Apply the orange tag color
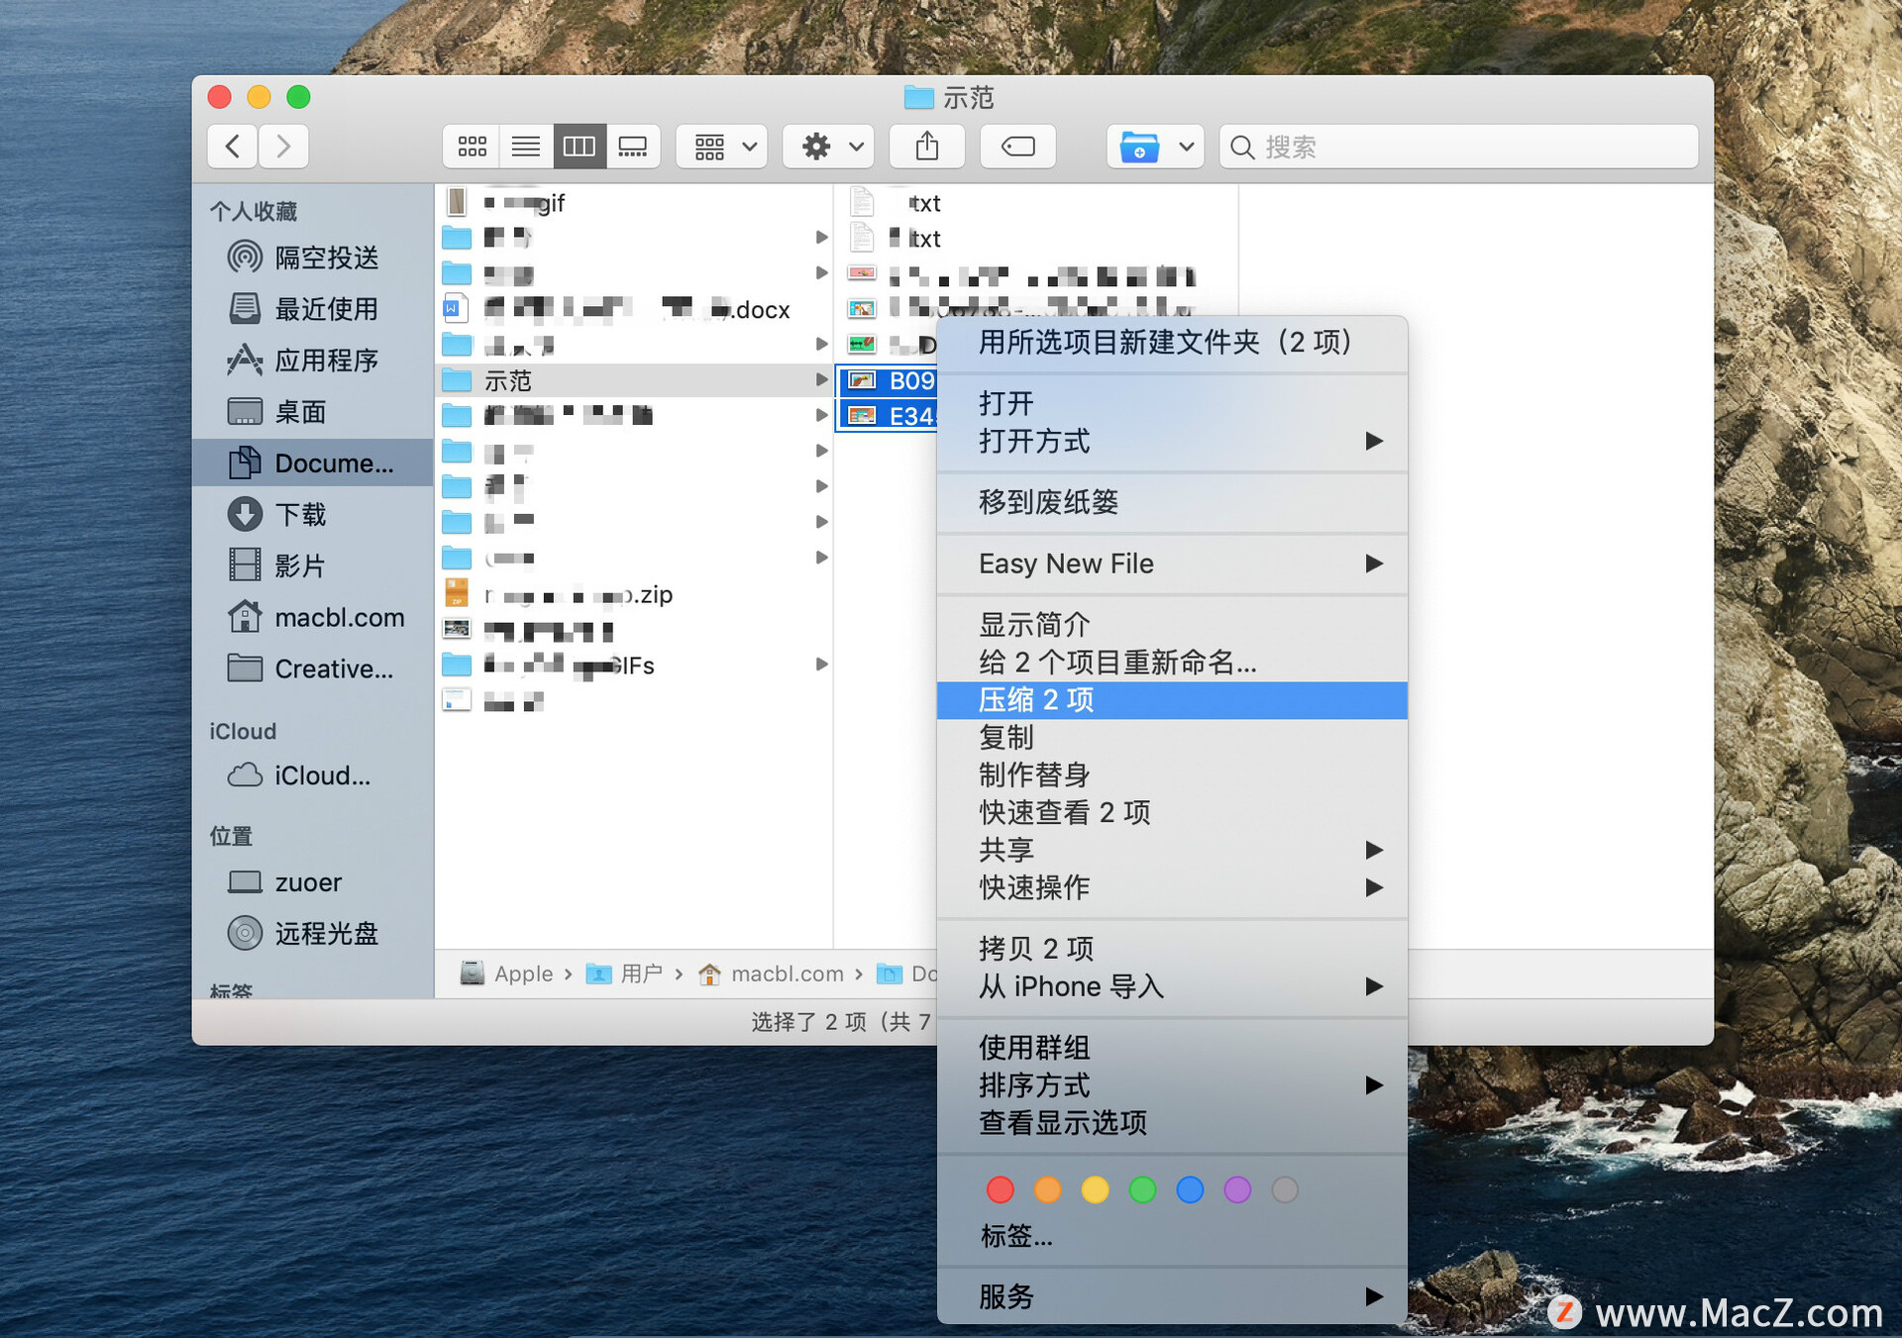The width and height of the screenshot is (1902, 1338). (1047, 1189)
